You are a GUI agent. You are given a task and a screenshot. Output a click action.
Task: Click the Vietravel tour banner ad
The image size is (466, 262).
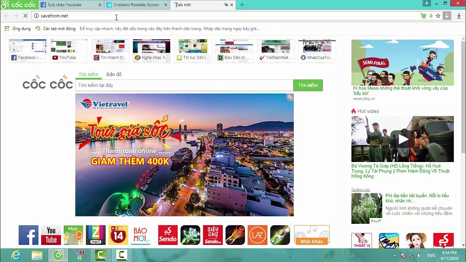(x=184, y=155)
